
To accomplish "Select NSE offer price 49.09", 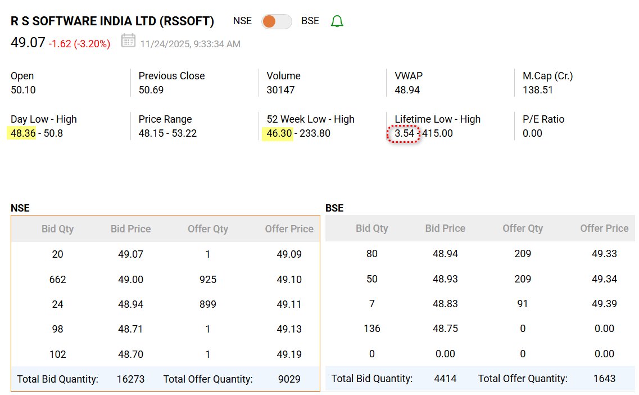I will [x=289, y=254].
